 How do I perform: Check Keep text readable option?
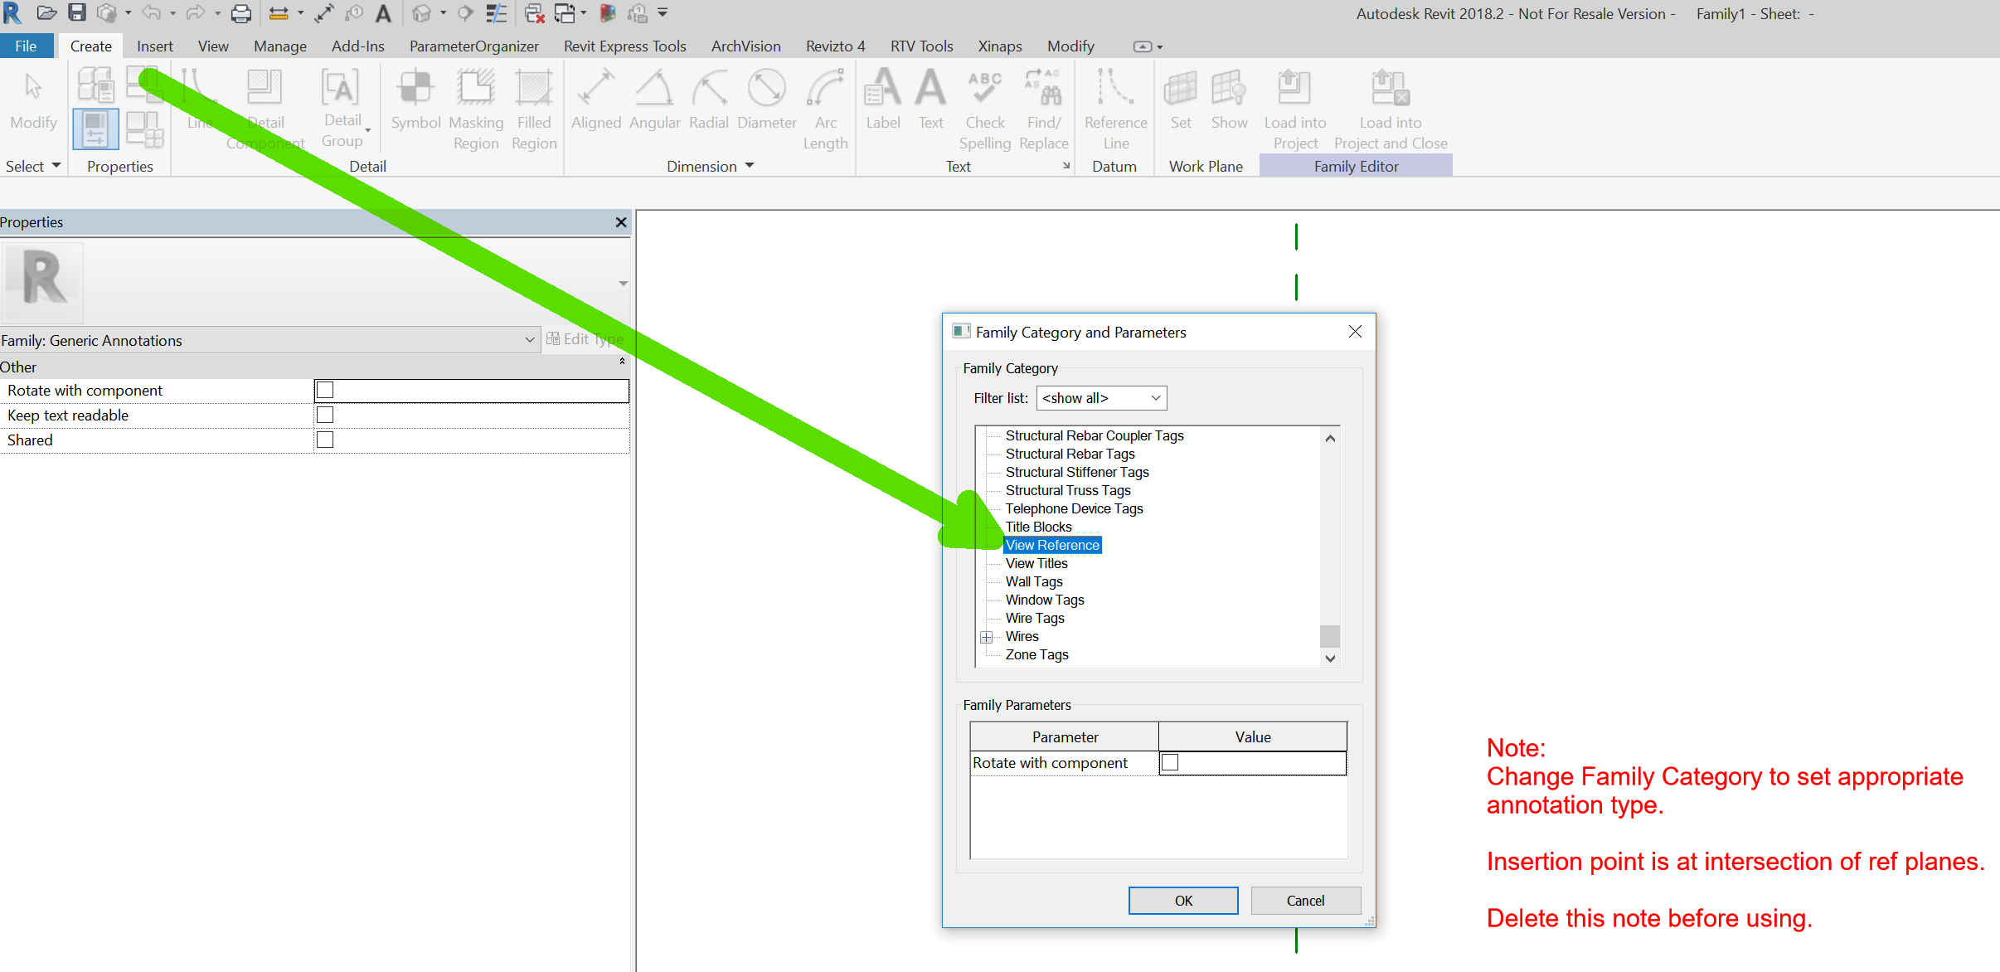324,415
